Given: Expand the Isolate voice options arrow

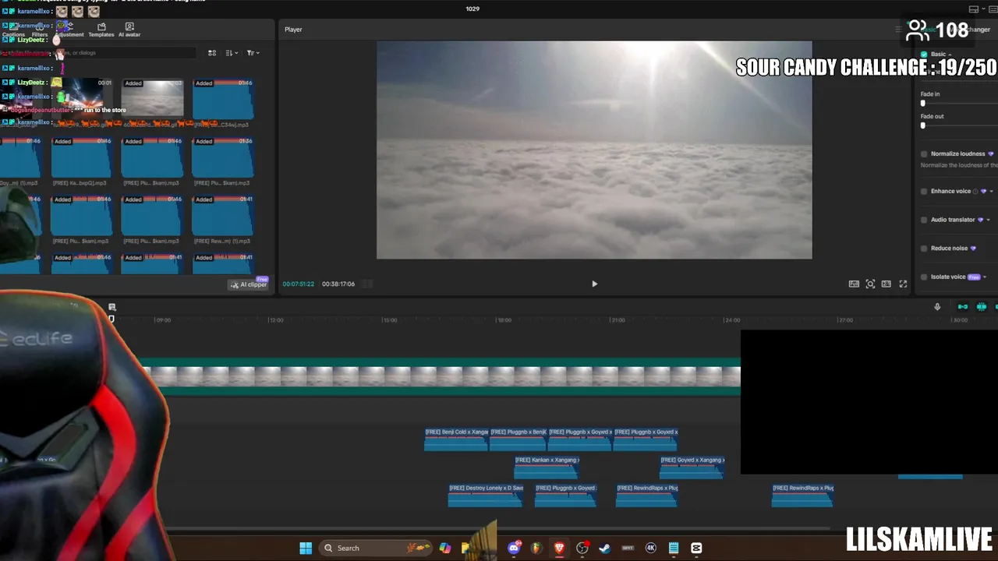Looking at the screenshot, I should [x=985, y=277].
